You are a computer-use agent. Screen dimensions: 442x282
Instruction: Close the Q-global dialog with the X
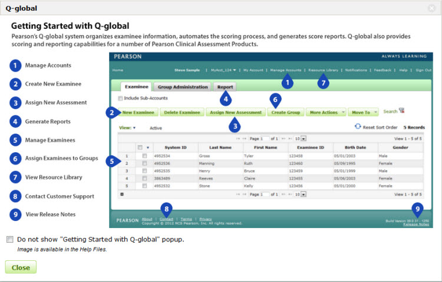[431, 8]
